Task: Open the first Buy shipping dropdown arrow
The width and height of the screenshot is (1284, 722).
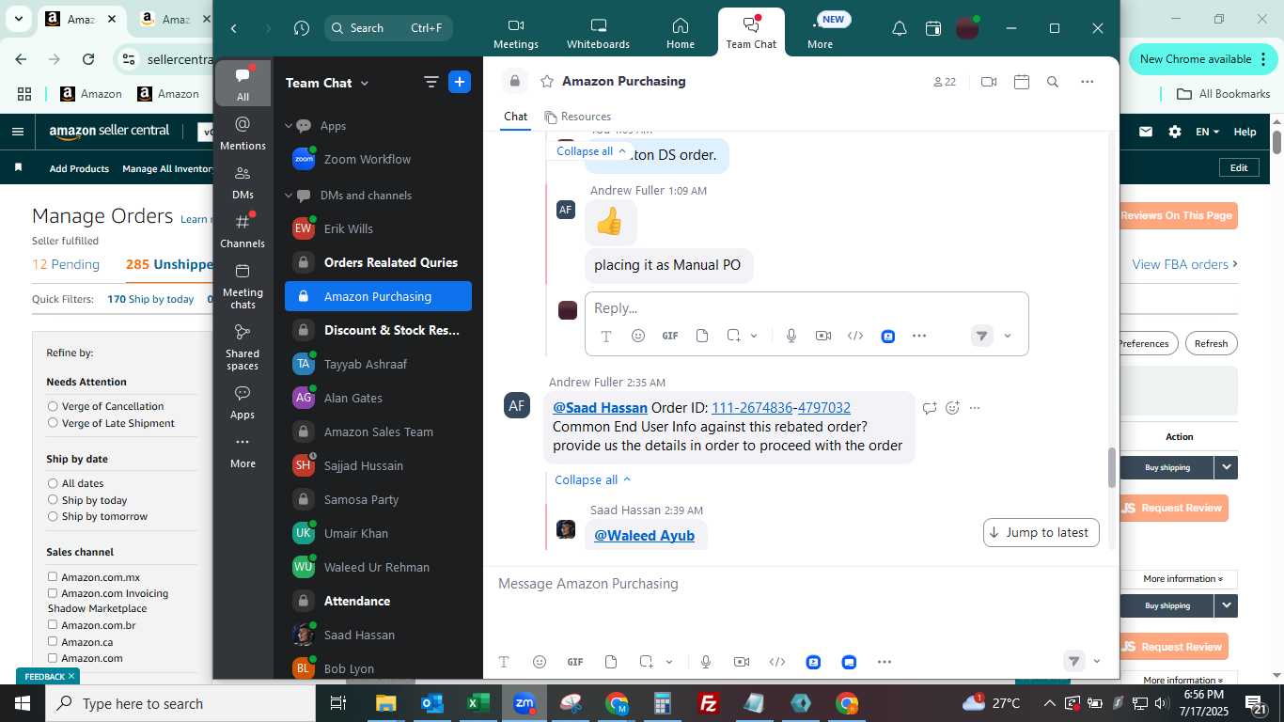Action: point(1226,467)
